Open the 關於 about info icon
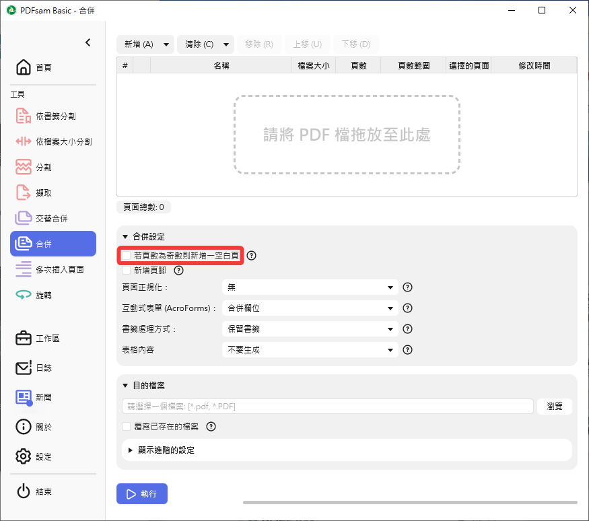The height and width of the screenshot is (521, 589). (24, 427)
